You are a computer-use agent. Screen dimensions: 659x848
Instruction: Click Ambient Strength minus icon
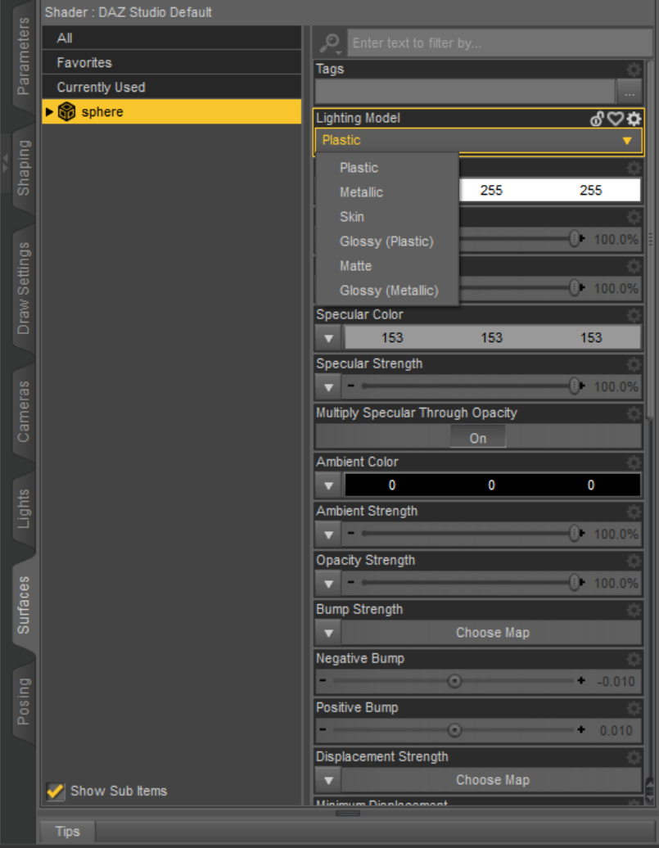[351, 533]
